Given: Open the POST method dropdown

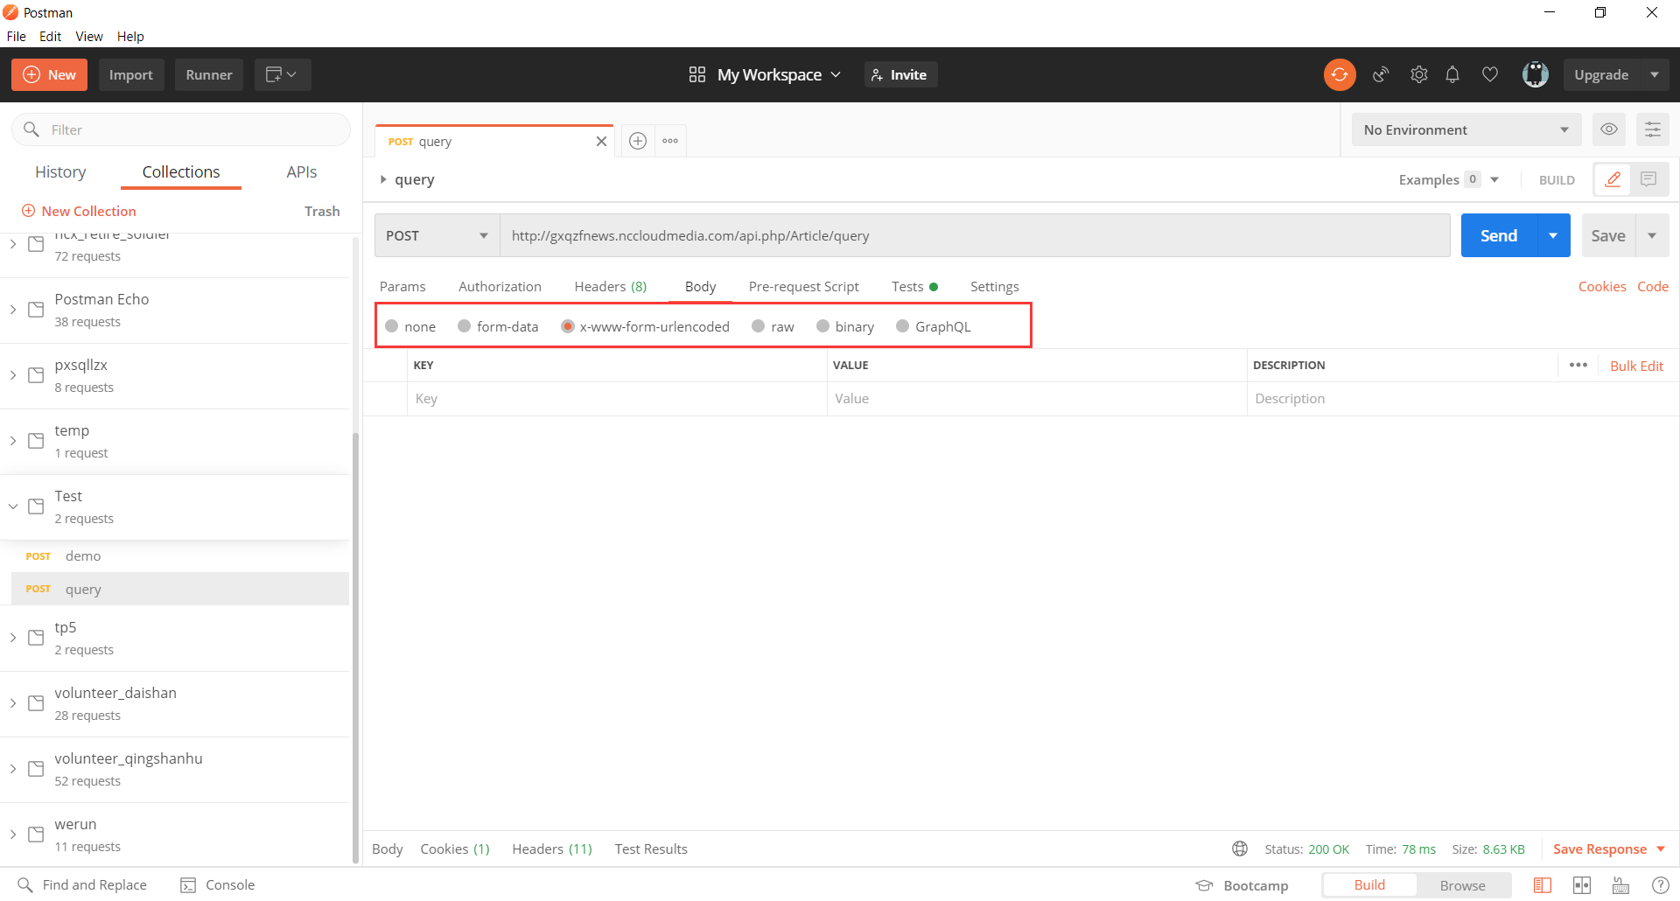Looking at the screenshot, I should (x=437, y=235).
